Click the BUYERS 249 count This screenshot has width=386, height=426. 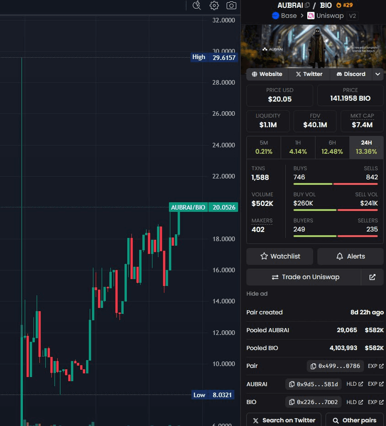coord(299,229)
